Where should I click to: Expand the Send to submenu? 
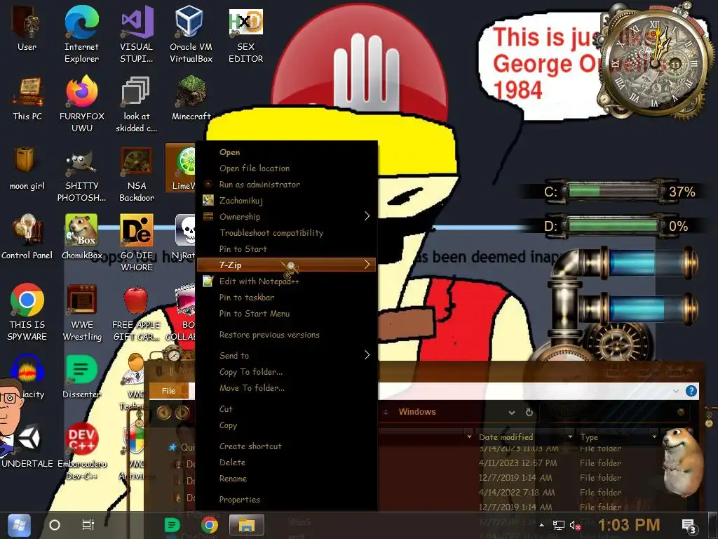tap(286, 355)
